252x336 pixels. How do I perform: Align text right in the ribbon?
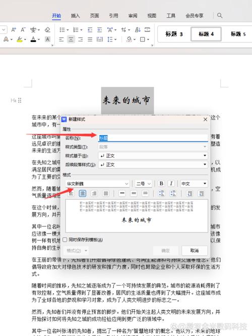tap(81, 39)
